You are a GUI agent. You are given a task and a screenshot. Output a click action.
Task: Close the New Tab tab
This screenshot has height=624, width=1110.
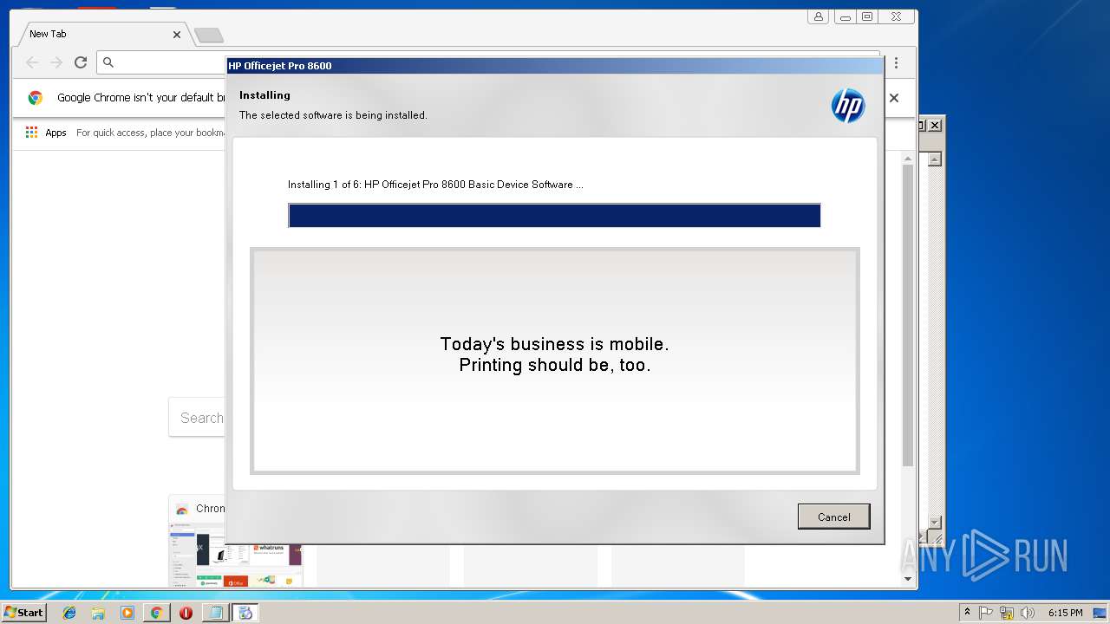coord(177,35)
